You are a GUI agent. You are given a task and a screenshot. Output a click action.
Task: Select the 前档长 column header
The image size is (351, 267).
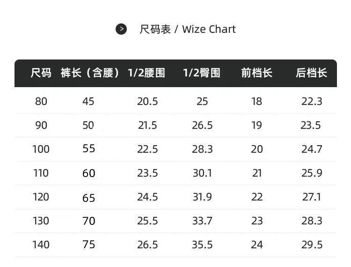[x=256, y=73]
